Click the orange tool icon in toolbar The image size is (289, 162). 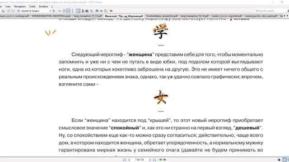click(x=111, y=11)
